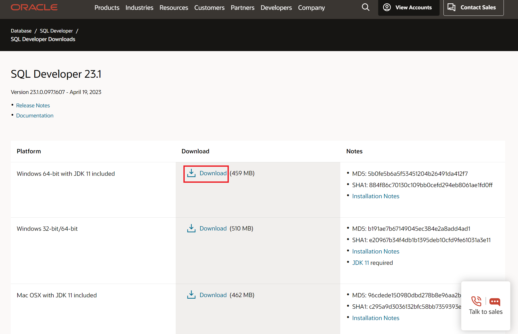Click download arrow icon for Mac OSX
Image resolution: width=518 pixels, height=334 pixels.
click(191, 295)
